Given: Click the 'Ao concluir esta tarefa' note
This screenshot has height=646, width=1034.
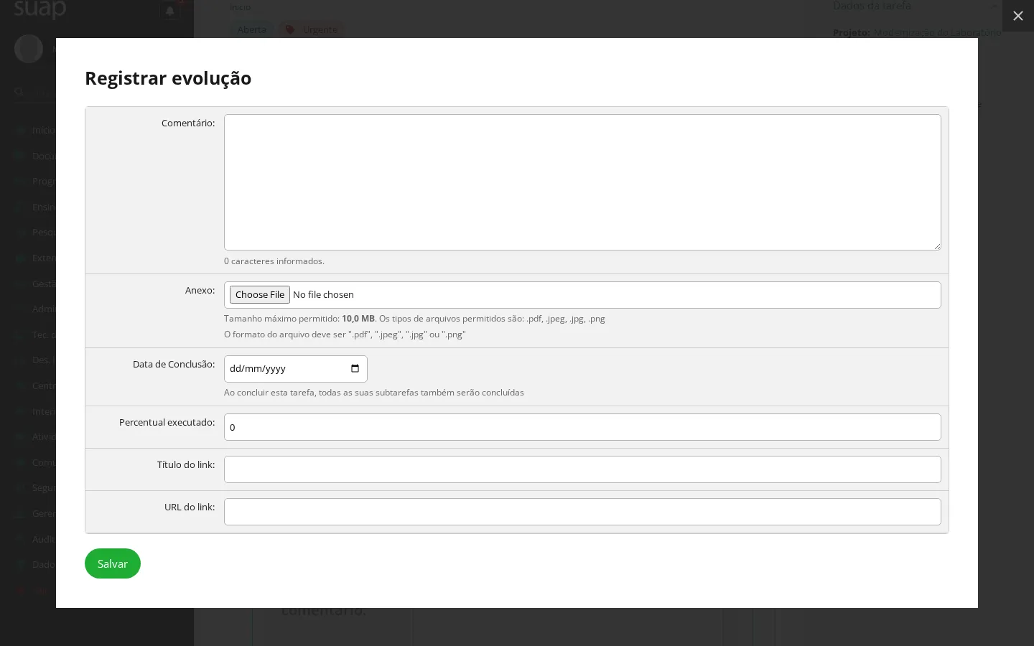Looking at the screenshot, I should pyautogui.click(x=374, y=393).
